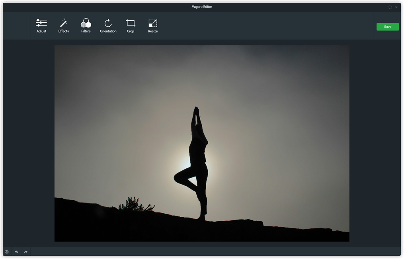Click the Crop text label
The image size is (404, 259).
(131, 31)
